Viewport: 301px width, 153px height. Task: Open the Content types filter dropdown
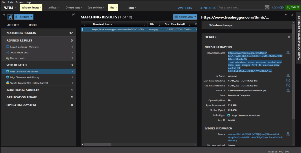(74, 8)
